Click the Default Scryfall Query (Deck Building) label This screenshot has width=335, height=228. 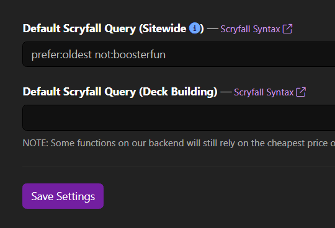point(120,92)
